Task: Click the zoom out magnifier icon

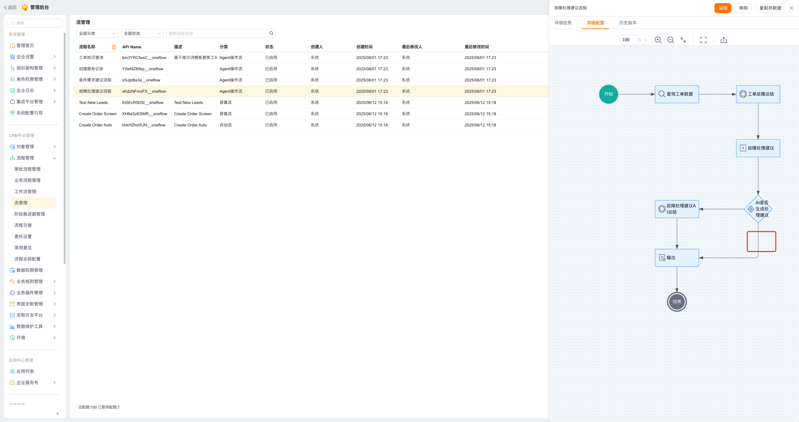Action: click(670, 40)
